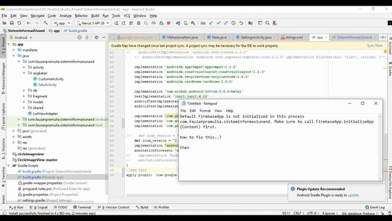Click the red Stop button in toolbar
This screenshot has height=221, width=392.
(169, 23)
